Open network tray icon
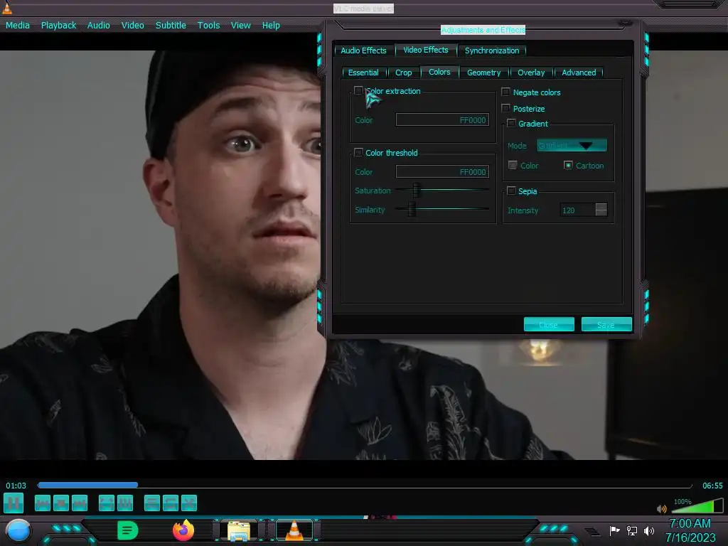The height and width of the screenshot is (546, 728). click(x=632, y=530)
